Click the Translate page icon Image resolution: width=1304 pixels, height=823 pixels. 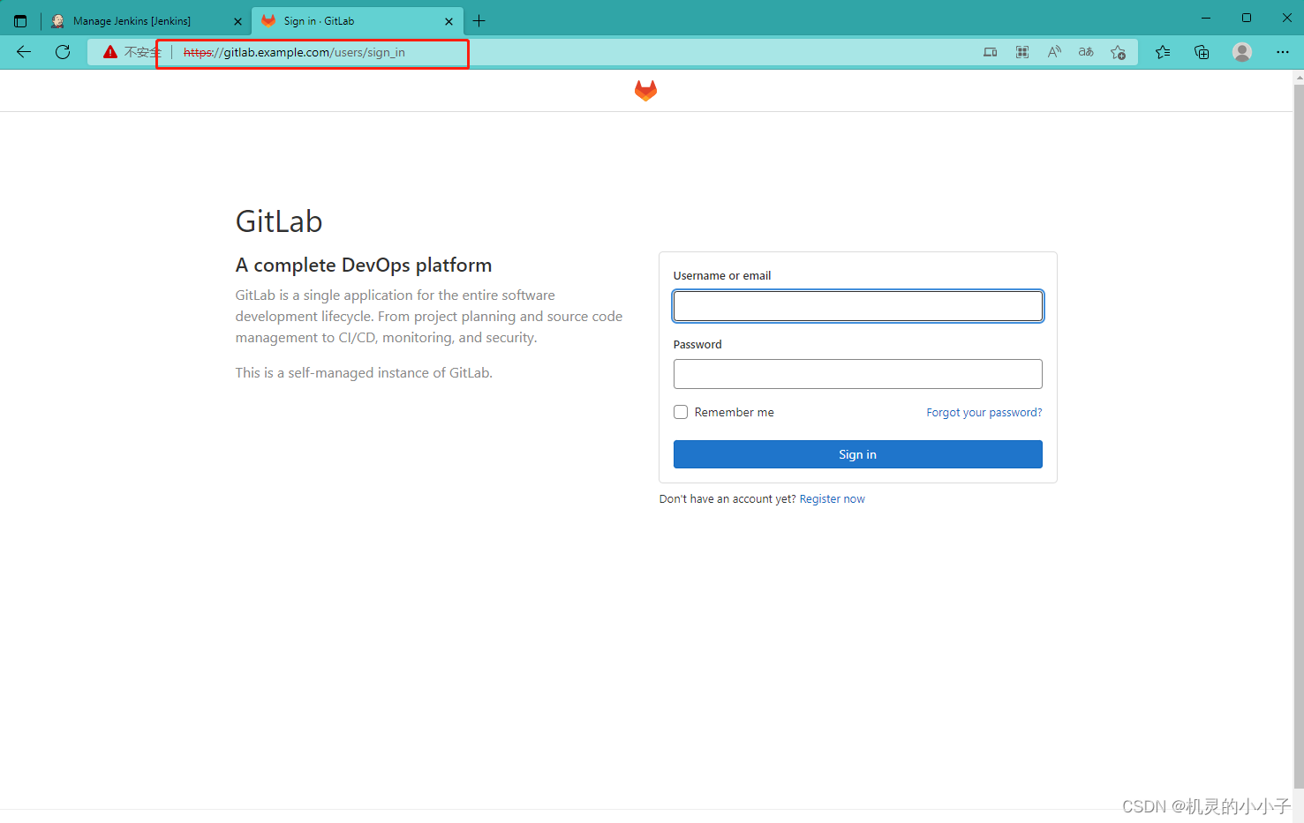1086,52
